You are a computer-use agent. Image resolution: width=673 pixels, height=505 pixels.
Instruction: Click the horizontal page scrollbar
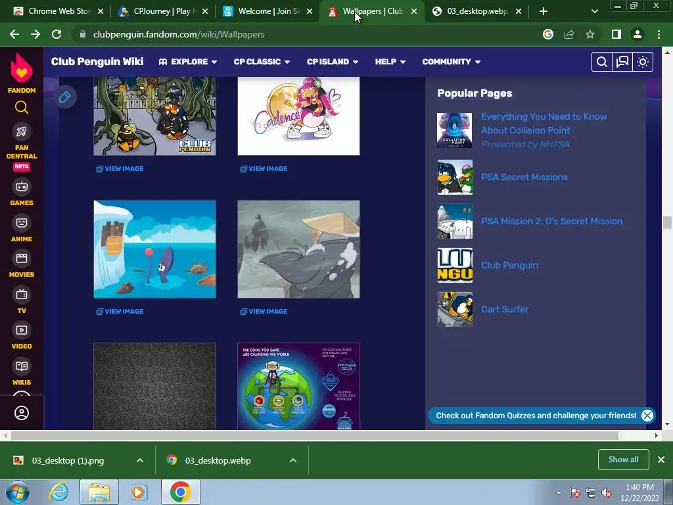[x=314, y=435]
